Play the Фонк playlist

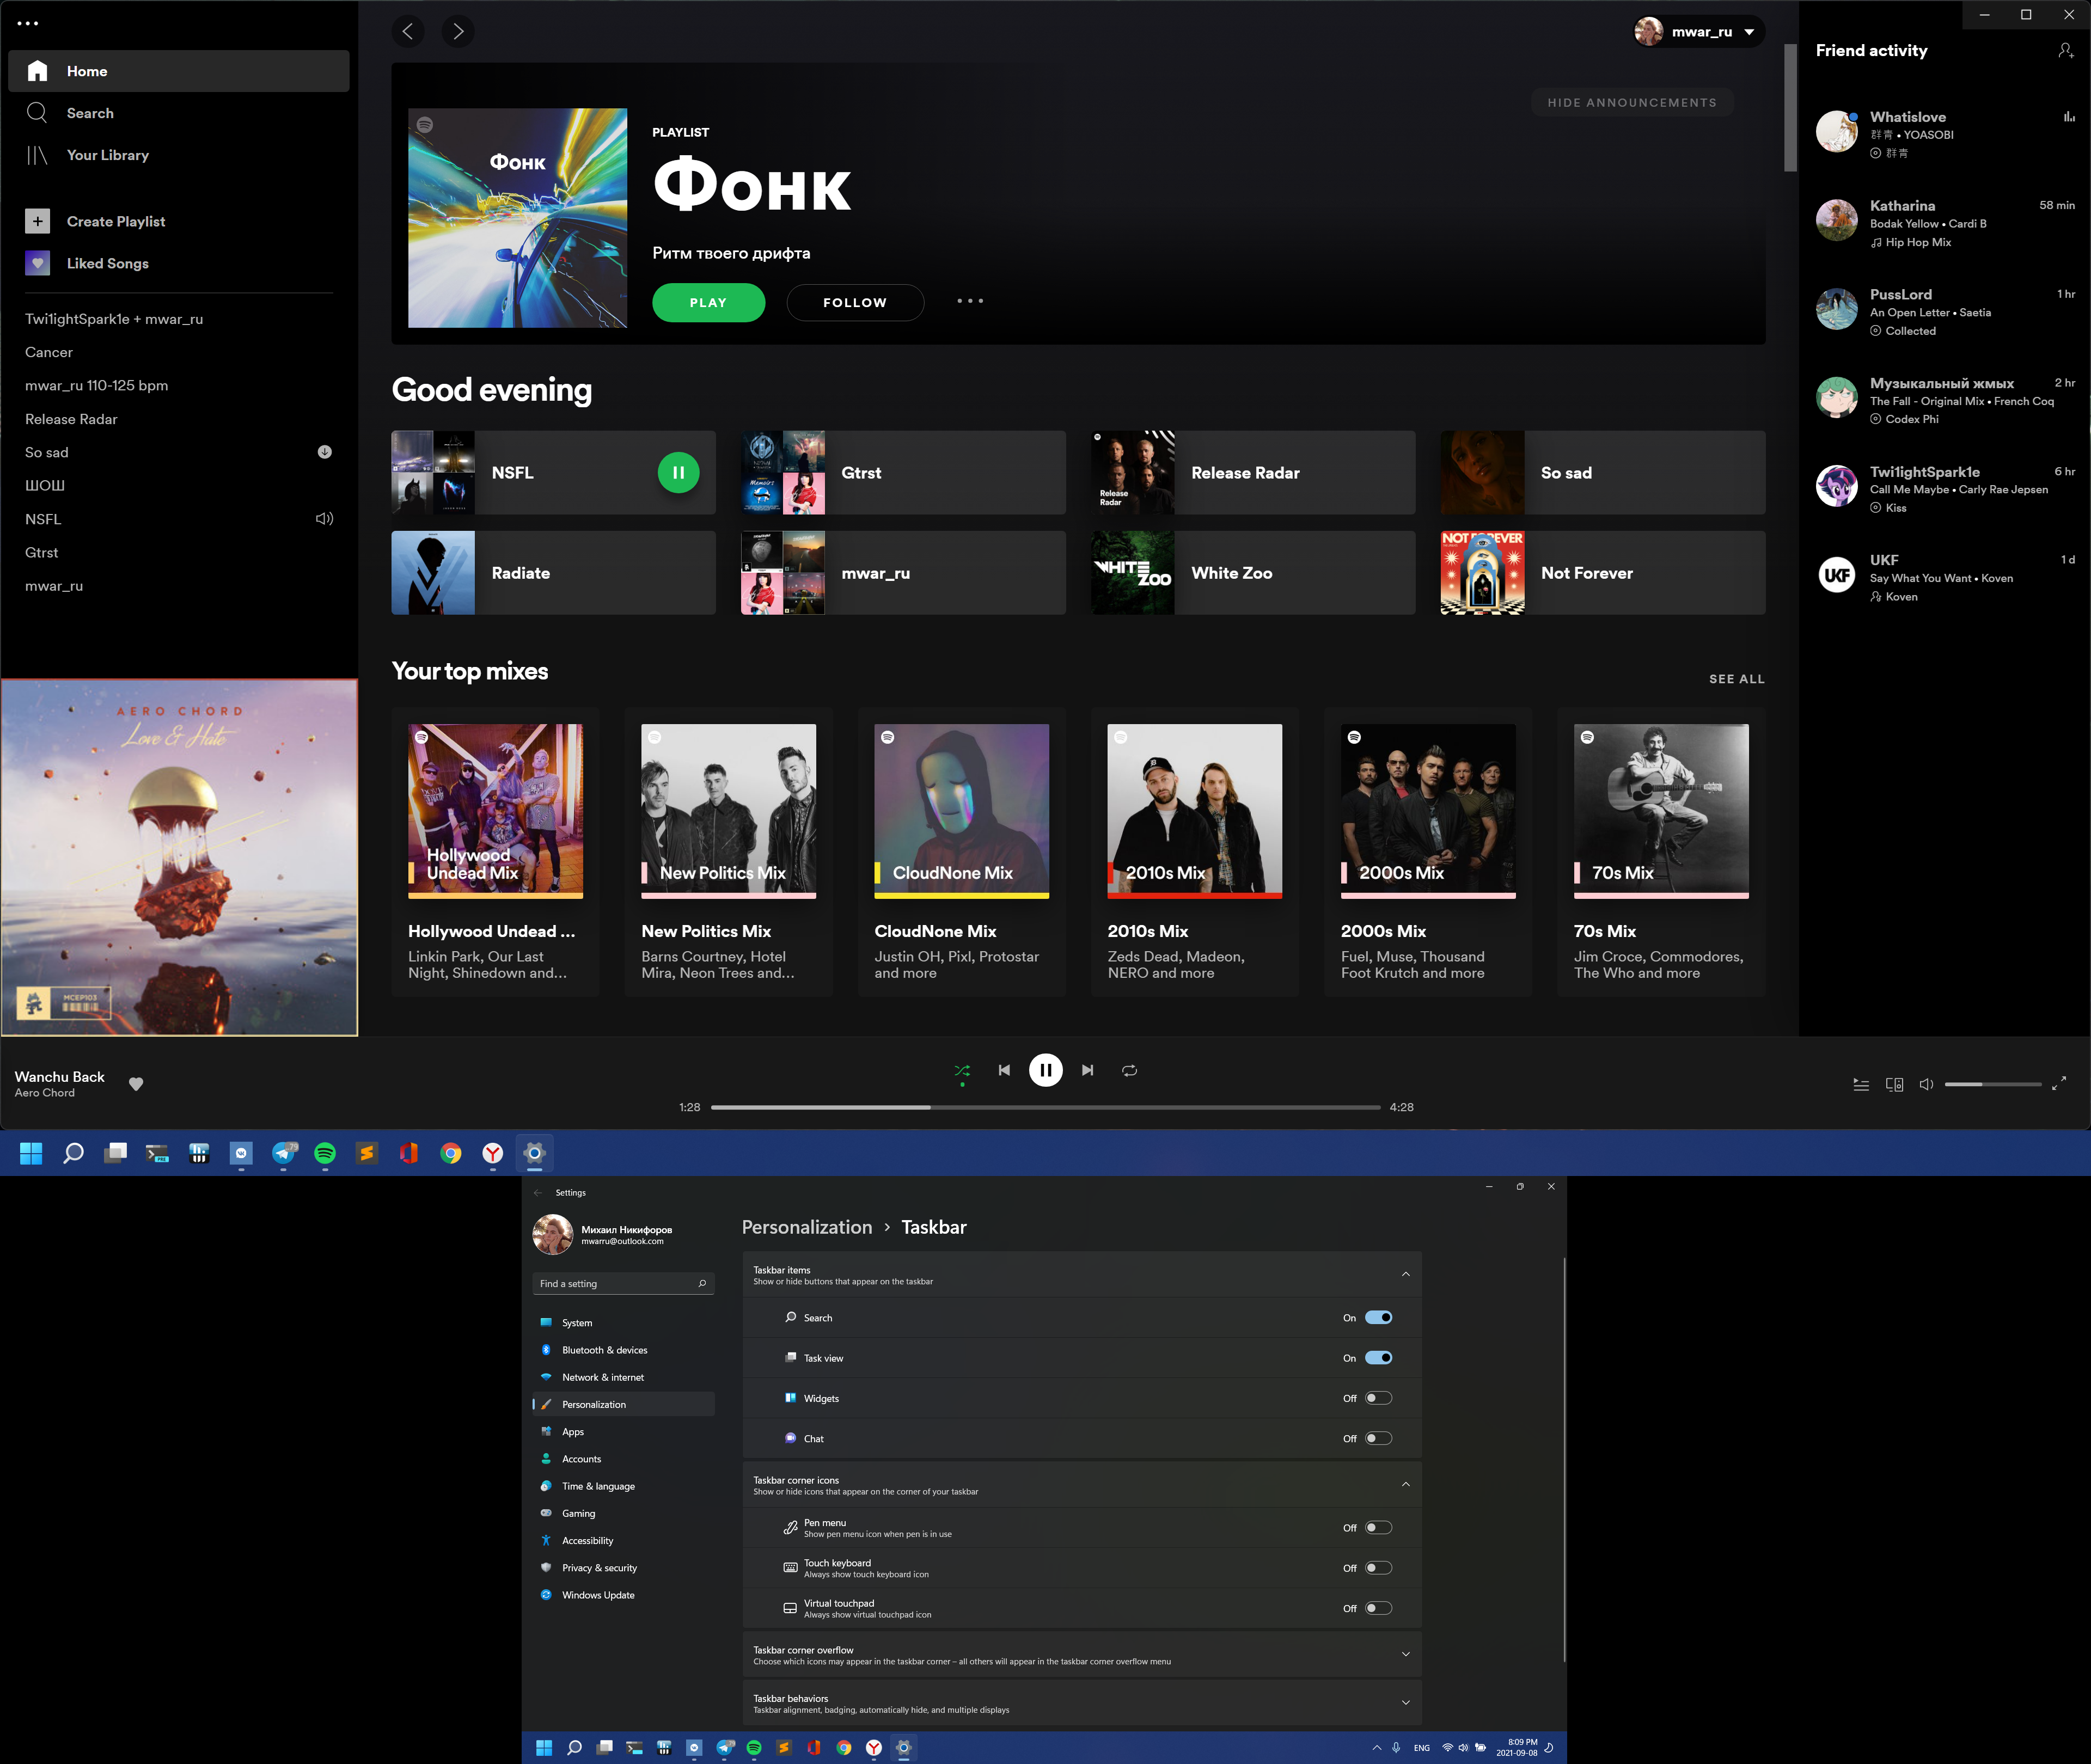(709, 302)
